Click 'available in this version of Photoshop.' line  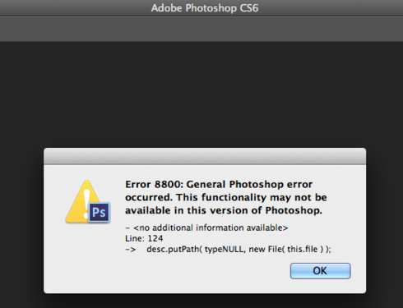(224, 210)
